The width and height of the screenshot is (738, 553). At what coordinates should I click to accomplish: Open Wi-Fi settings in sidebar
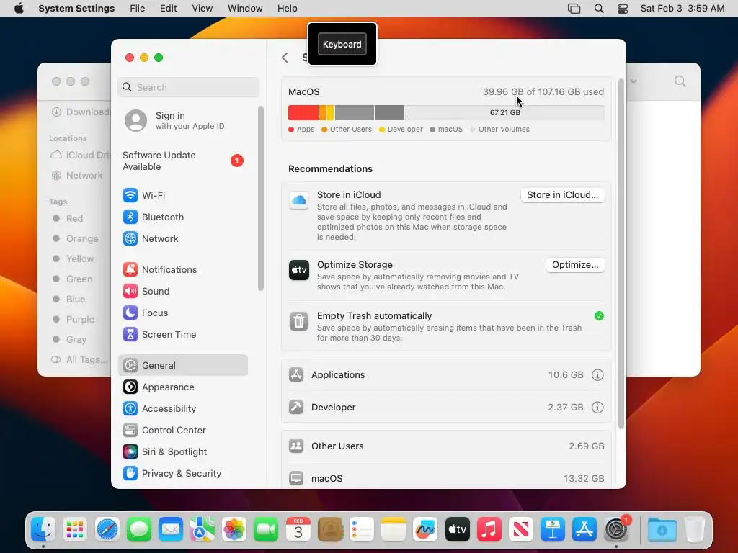[182, 195]
